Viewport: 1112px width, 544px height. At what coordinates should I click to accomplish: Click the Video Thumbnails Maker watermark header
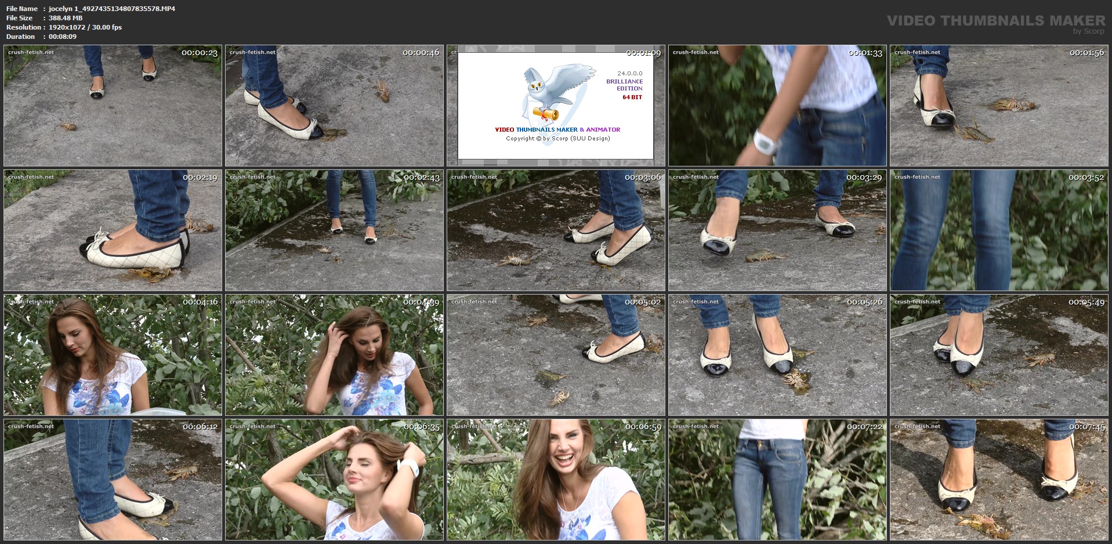995,20
